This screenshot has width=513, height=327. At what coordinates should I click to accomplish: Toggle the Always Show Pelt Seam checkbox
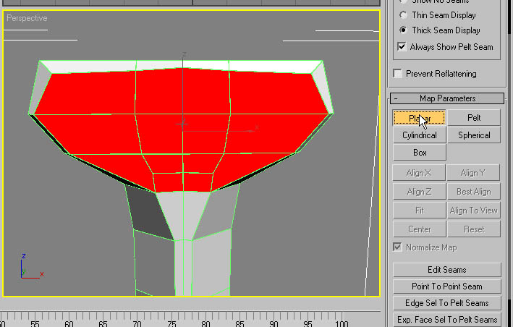[x=403, y=47]
